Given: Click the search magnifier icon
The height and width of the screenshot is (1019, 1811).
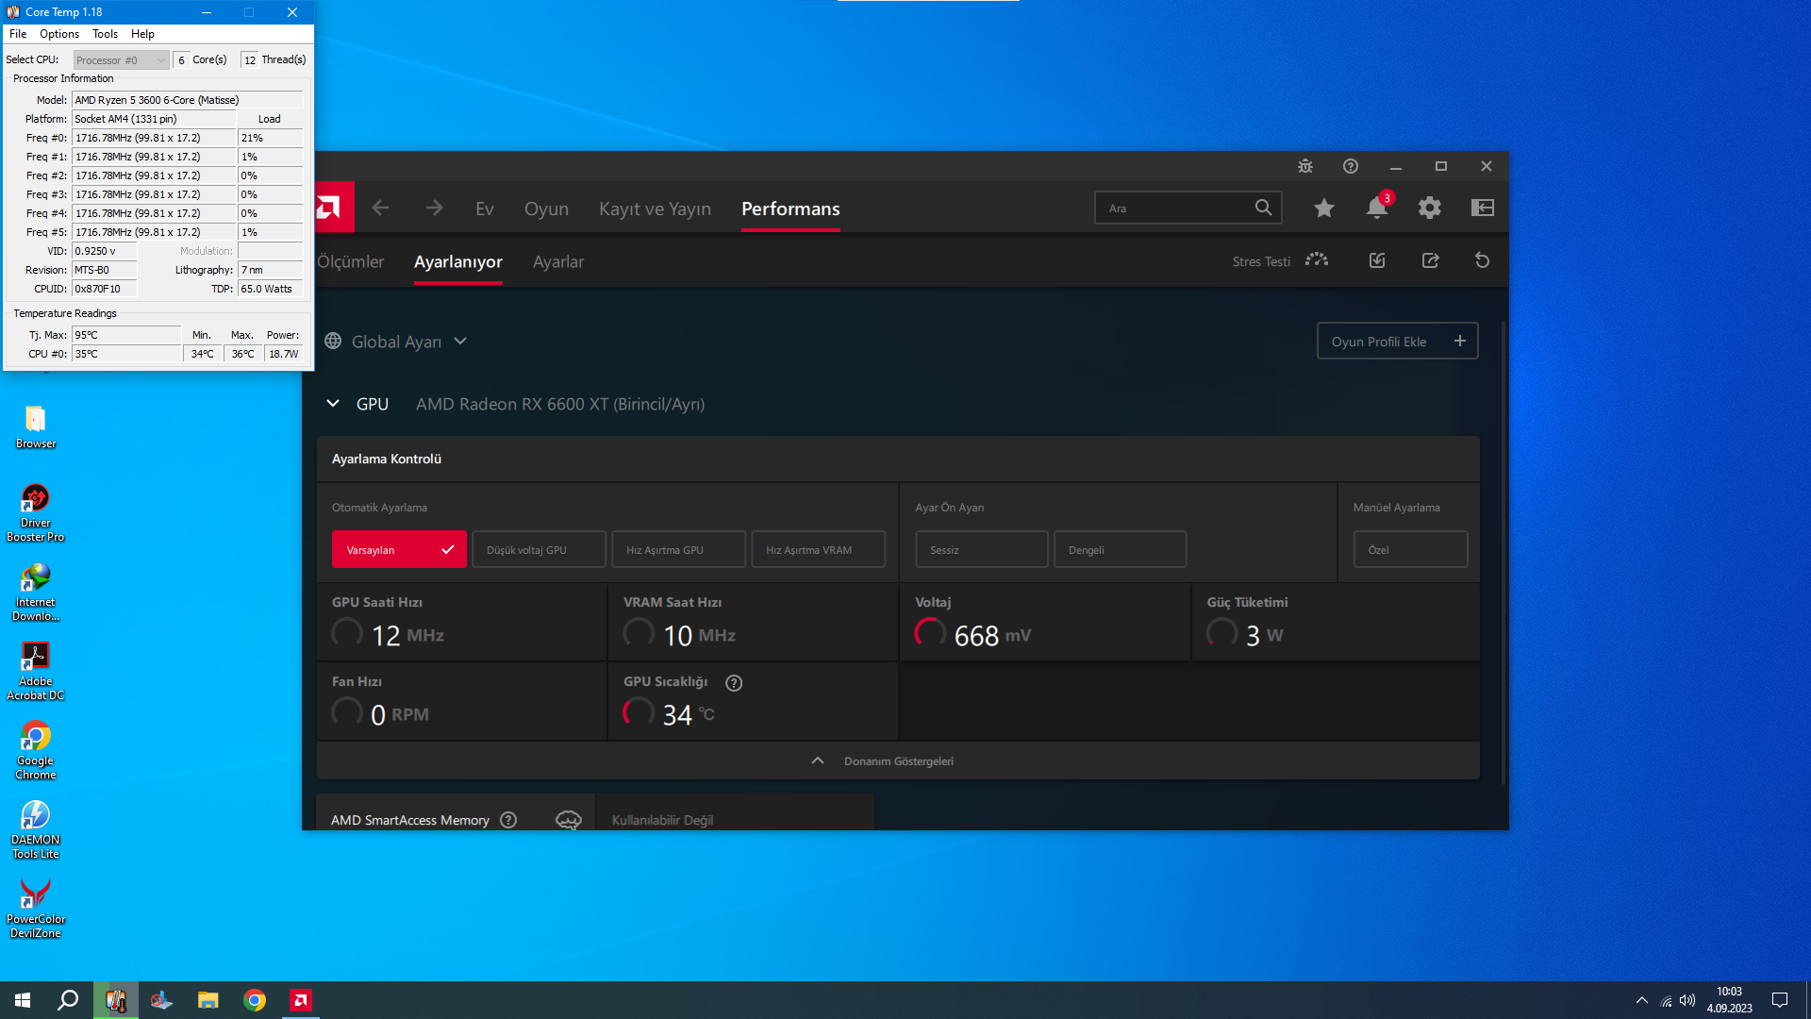Looking at the screenshot, I should point(1263,208).
